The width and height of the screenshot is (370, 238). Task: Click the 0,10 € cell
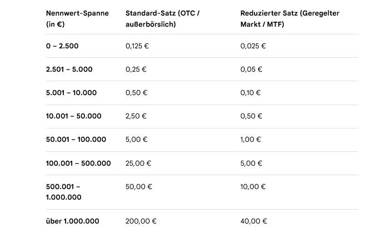tap(251, 93)
